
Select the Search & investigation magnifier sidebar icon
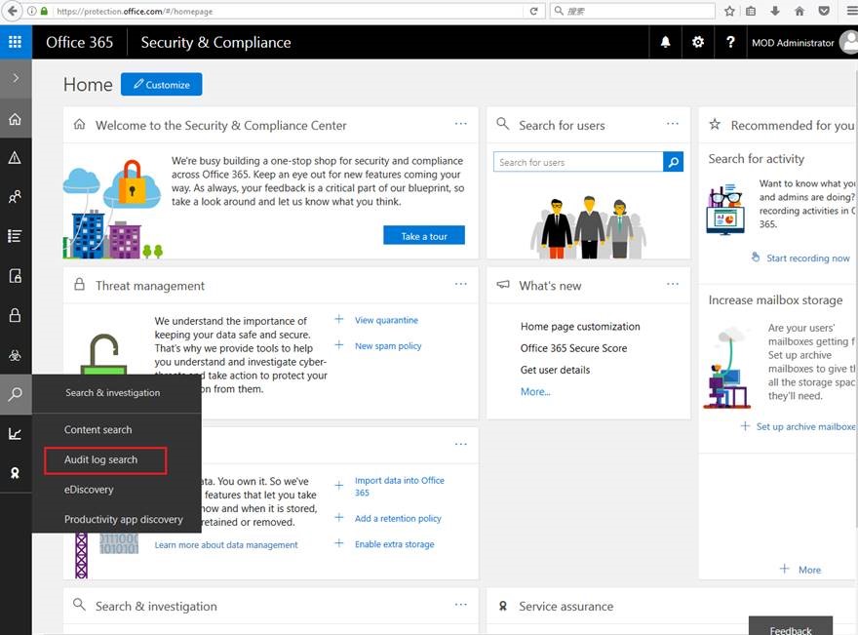coord(16,394)
